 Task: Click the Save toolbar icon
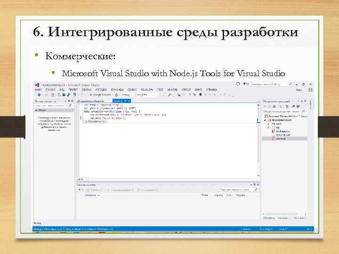[64, 95]
